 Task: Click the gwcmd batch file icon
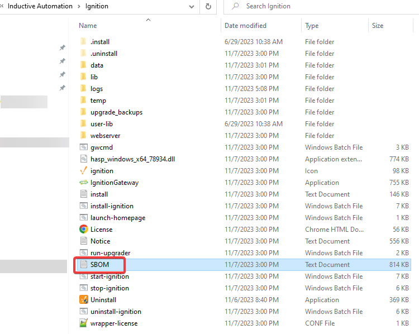coord(84,147)
